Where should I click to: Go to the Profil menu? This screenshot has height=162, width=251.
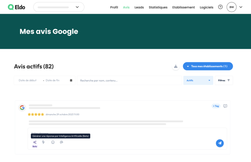coord(114,7)
